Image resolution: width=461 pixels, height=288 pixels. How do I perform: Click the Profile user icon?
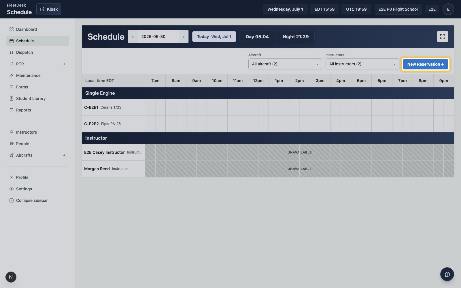[12, 177]
